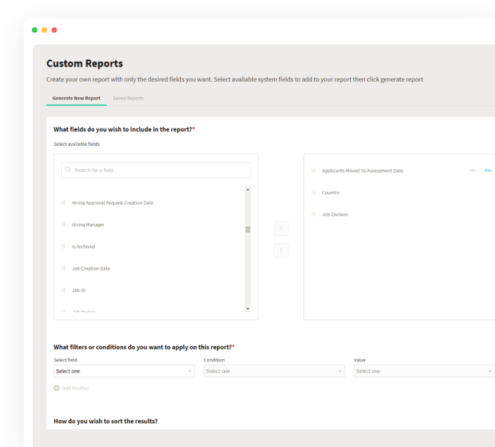Switch to the Generate New Report tab

pos(76,98)
